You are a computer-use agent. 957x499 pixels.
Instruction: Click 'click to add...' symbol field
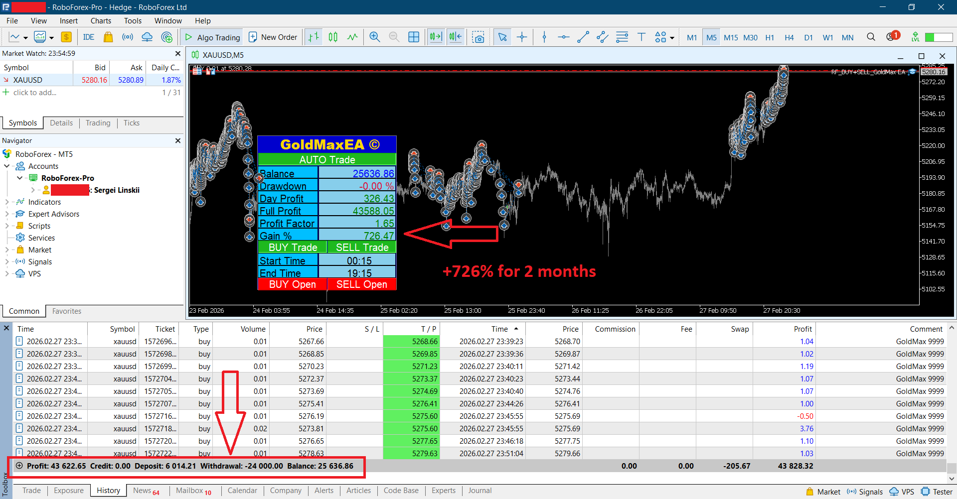35,93
